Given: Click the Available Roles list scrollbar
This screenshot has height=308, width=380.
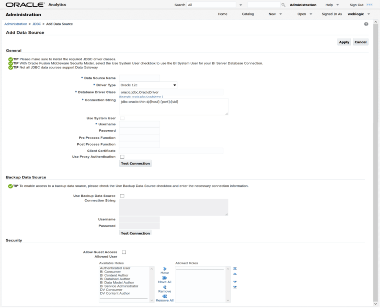Looking at the screenshot, I should (152, 284).
